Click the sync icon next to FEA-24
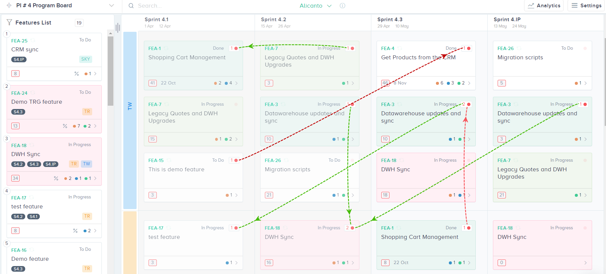 32,93
